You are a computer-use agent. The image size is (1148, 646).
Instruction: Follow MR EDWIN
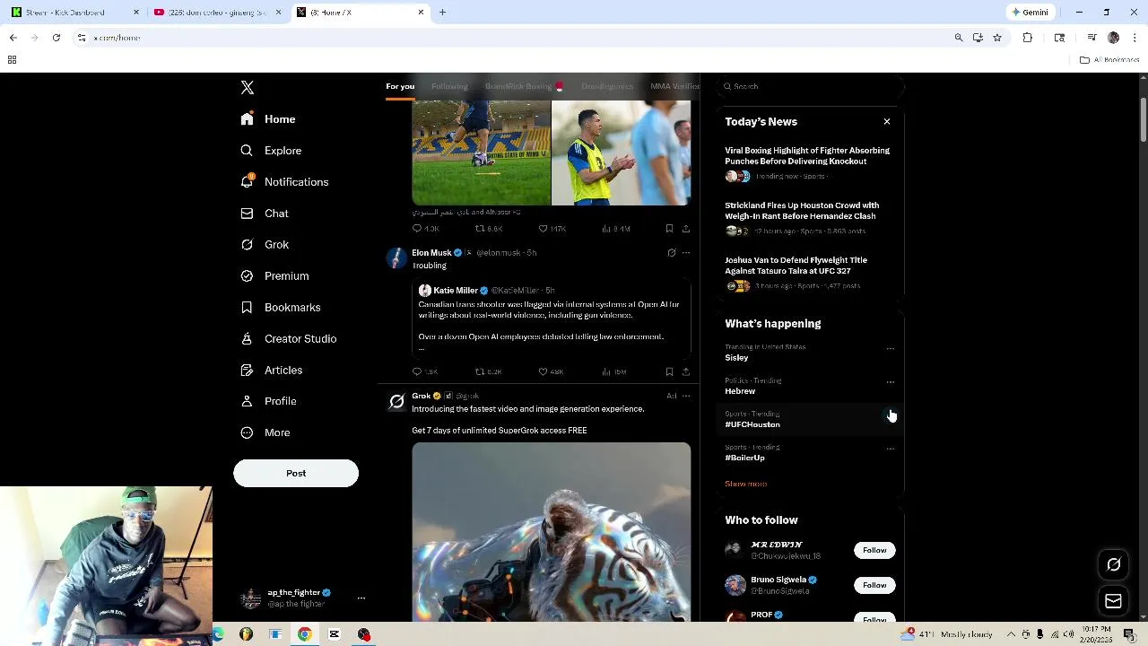tap(874, 550)
